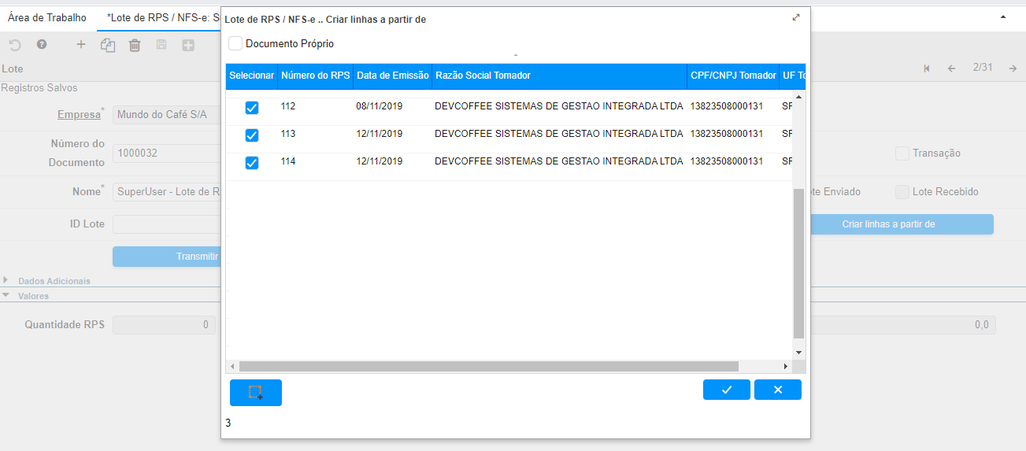Click the grid scroll-up arrow
The image size is (1026, 451).
[x=798, y=96]
